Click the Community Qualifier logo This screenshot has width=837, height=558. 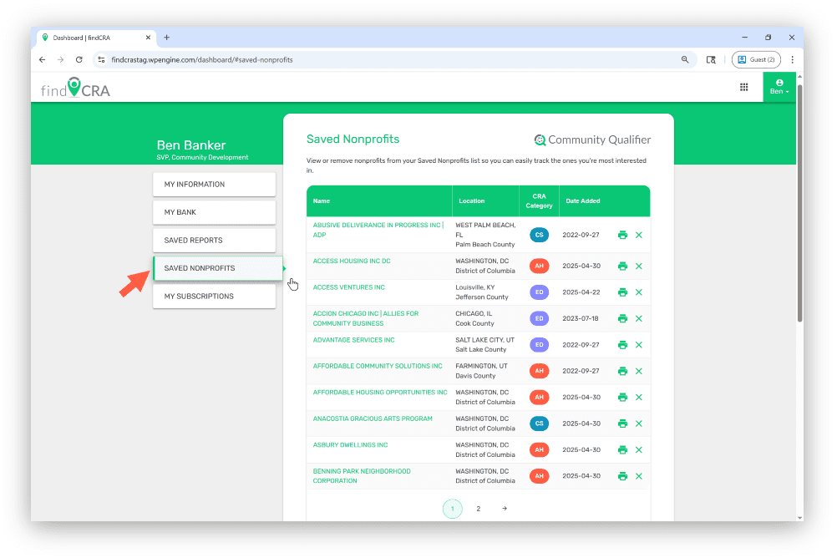click(x=592, y=139)
